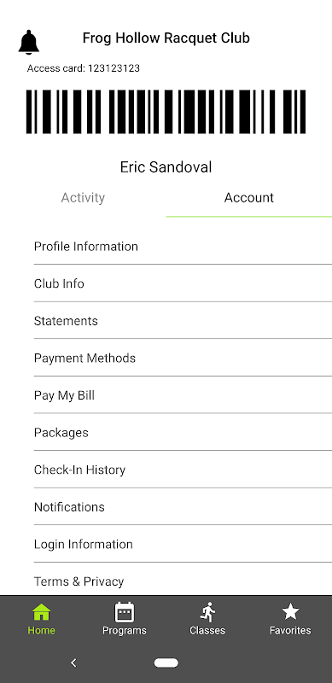View Statements
Image resolution: width=332 pixels, height=683 pixels.
(x=183, y=321)
